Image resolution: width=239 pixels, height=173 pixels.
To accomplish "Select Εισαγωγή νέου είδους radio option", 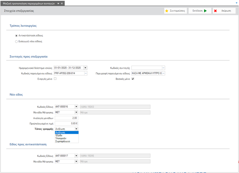I will coord(16,42).
